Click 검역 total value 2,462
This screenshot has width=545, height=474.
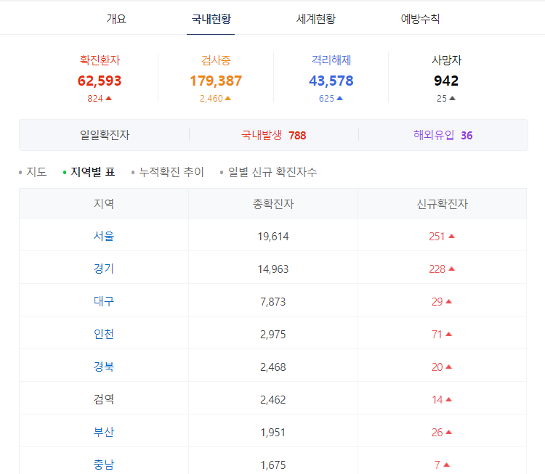[x=272, y=400]
